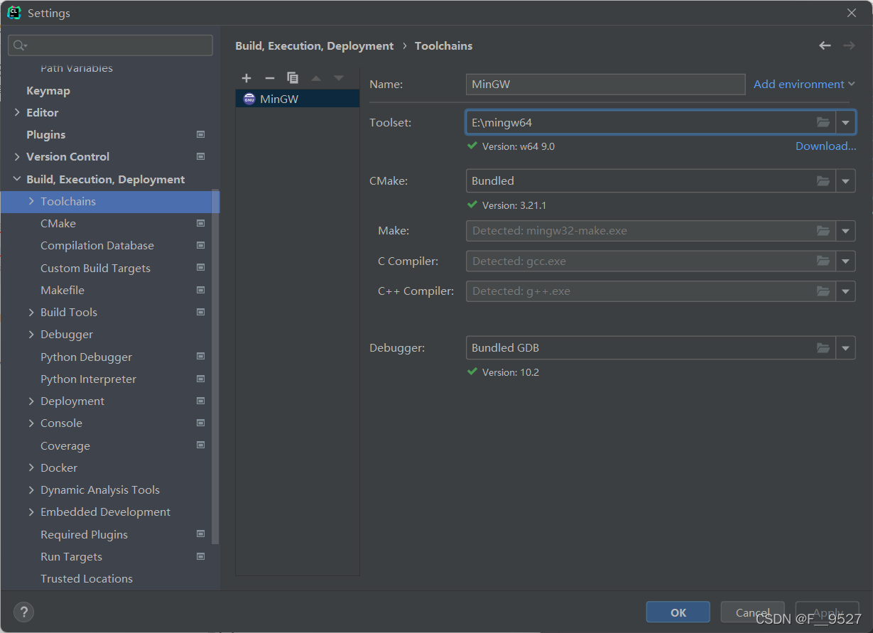The height and width of the screenshot is (633, 873).
Task: Click the project-level icon beside Required Plugins
Action: click(201, 534)
